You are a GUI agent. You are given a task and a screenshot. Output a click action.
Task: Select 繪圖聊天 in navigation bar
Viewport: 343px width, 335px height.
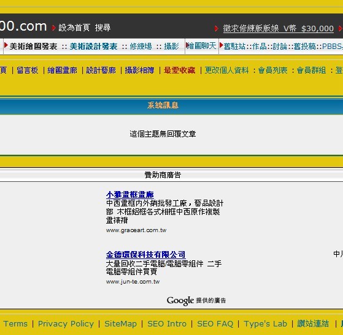[201, 46]
